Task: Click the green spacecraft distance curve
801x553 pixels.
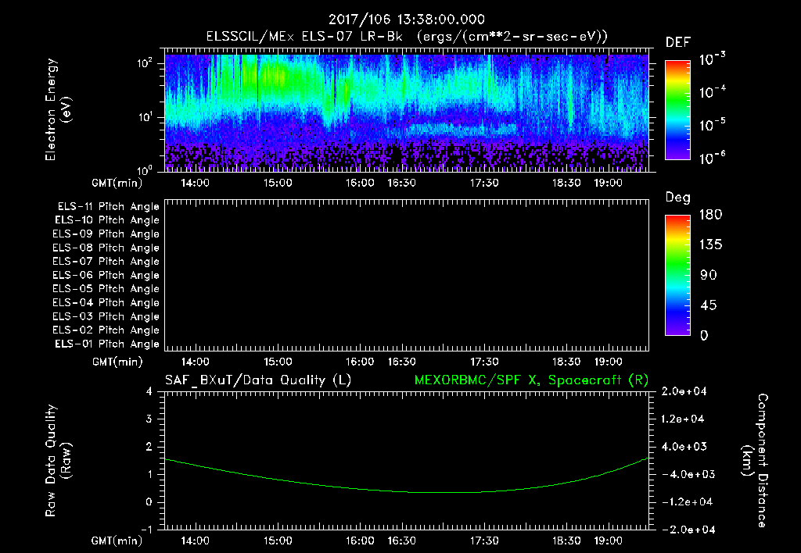Action: pyautogui.click(x=407, y=492)
